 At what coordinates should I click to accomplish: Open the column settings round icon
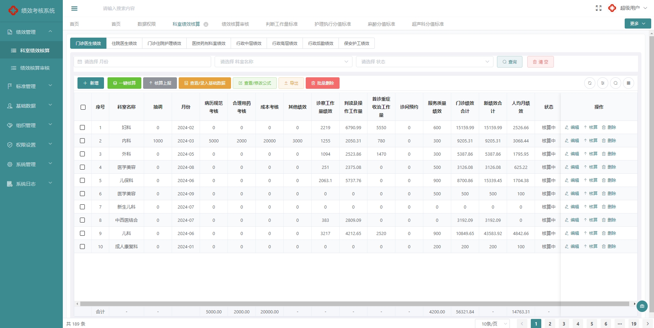[603, 83]
